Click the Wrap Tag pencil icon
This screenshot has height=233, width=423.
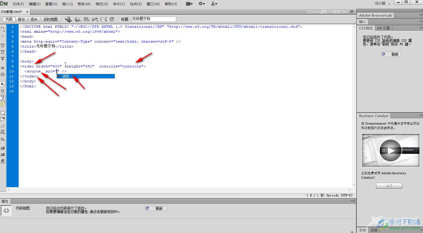tap(3, 126)
